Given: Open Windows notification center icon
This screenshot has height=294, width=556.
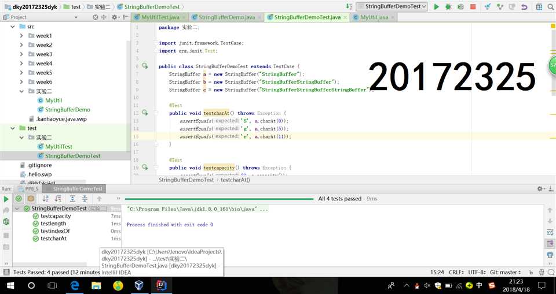Looking at the screenshot, I should (542, 285).
